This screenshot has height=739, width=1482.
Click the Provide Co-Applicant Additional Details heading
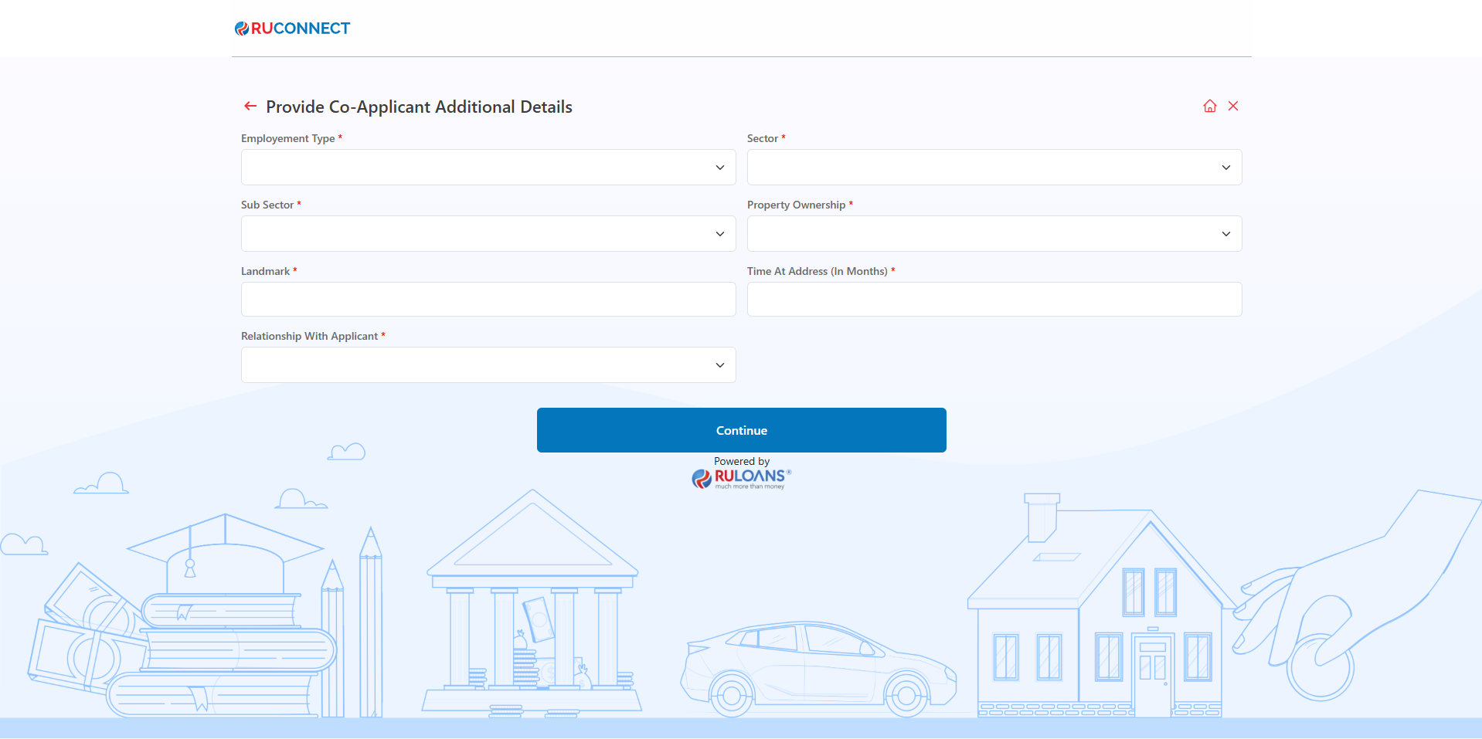(419, 107)
